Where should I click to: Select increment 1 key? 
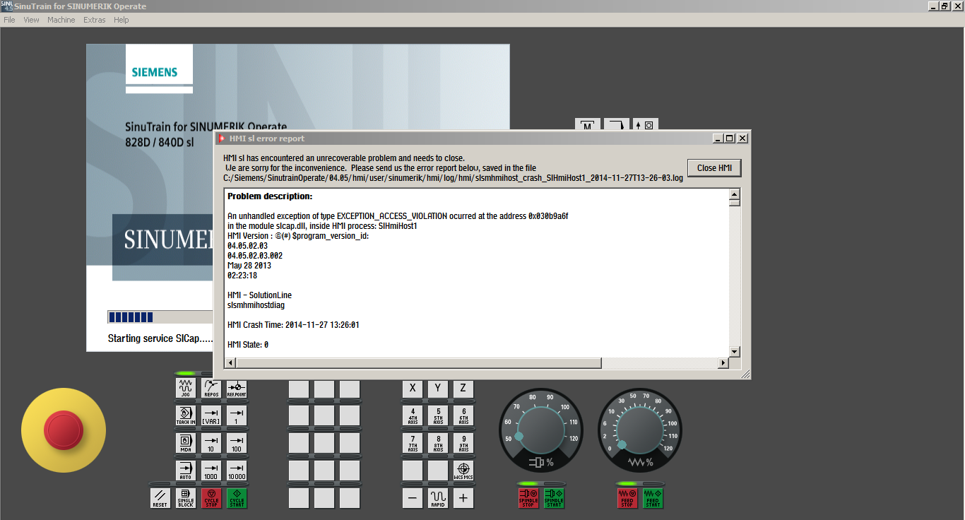pyautogui.click(x=237, y=415)
